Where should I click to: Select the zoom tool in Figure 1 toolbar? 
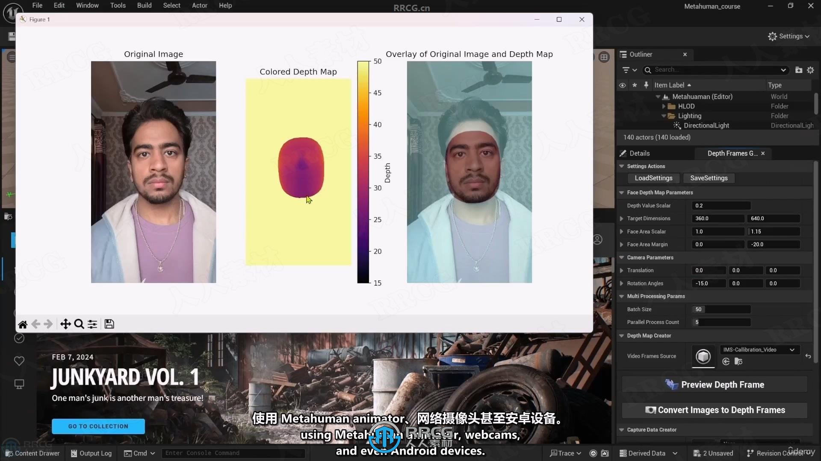click(x=79, y=324)
